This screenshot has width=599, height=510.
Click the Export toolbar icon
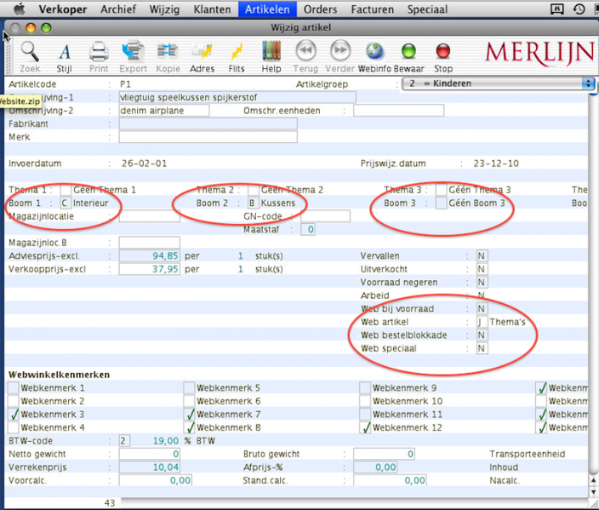pyautogui.click(x=133, y=52)
